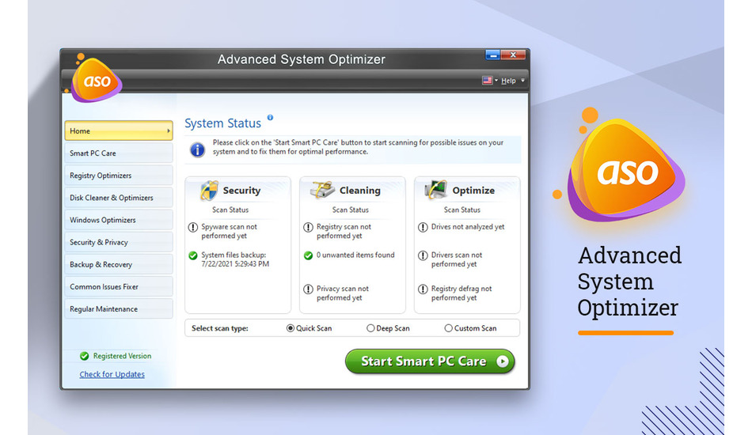Image resolution: width=752 pixels, height=435 pixels.
Task: Minimize the Advanced System Optimizer window
Action: [x=492, y=55]
